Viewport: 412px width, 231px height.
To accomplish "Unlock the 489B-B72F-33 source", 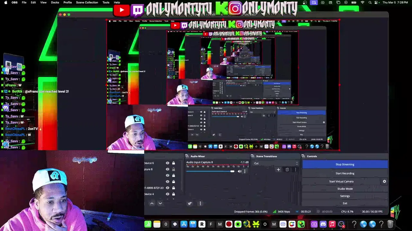I will (x=173, y=188).
